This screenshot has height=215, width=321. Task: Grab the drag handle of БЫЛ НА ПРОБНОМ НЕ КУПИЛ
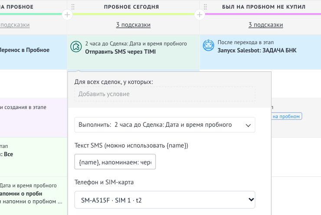coord(205,7)
